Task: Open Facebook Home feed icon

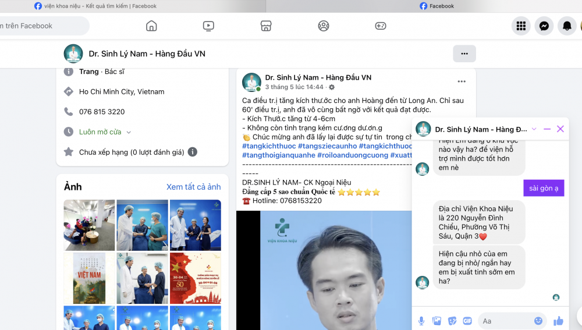Action: click(x=151, y=26)
